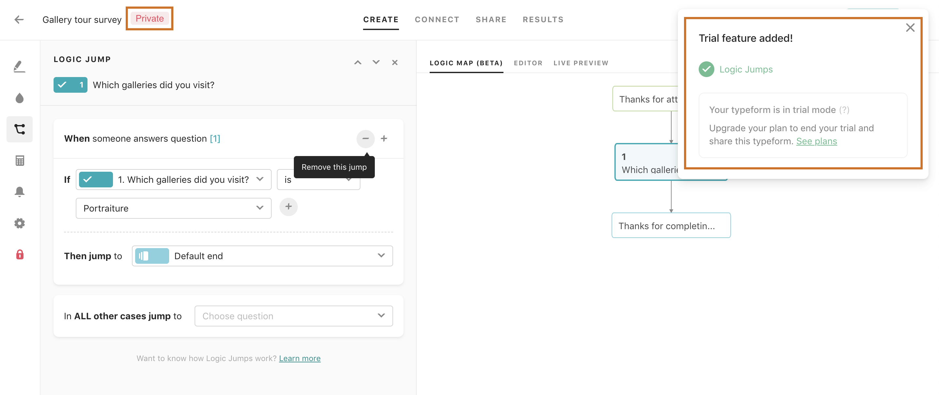The height and width of the screenshot is (395, 939).
Task: Click the Private status badge
Action: pyautogui.click(x=150, y=19)
